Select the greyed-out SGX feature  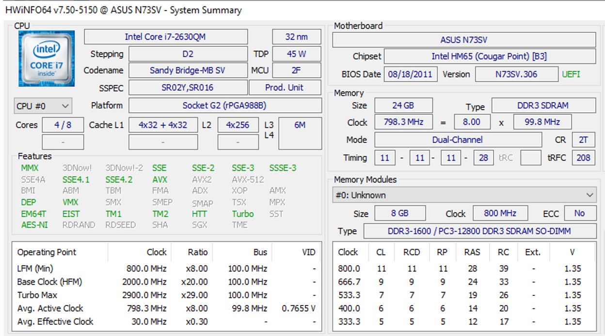coord(199,225)
